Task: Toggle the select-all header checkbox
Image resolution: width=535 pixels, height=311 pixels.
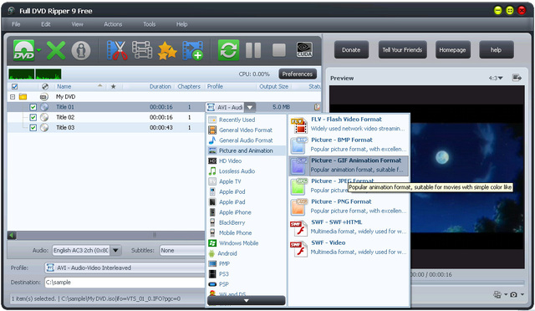Action: point(15,87)
